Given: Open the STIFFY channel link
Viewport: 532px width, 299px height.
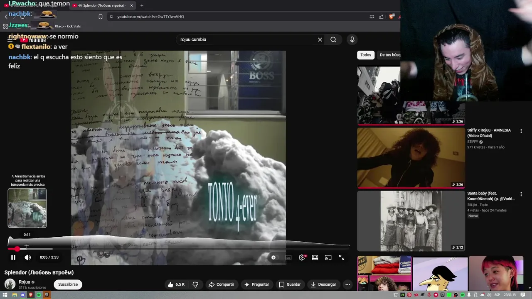Looking at the screenshot, I should (x=473, y=142).
